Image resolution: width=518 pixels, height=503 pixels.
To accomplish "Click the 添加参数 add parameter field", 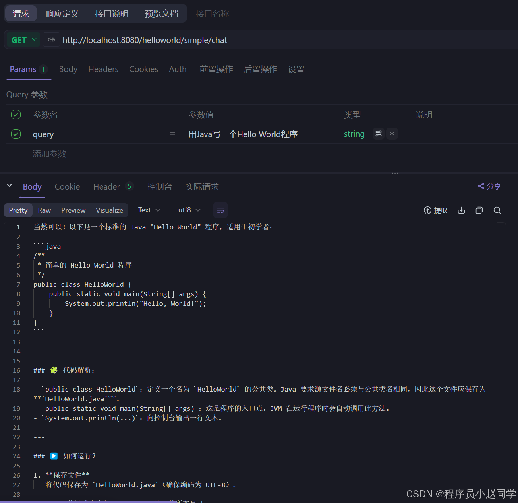I will 49,153.
